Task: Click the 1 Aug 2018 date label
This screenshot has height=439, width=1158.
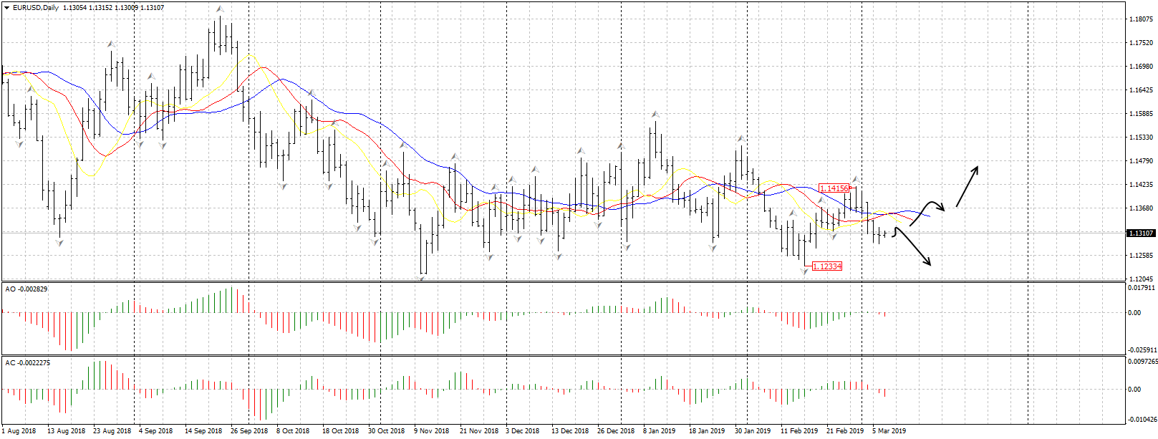Action: [19, 431]
